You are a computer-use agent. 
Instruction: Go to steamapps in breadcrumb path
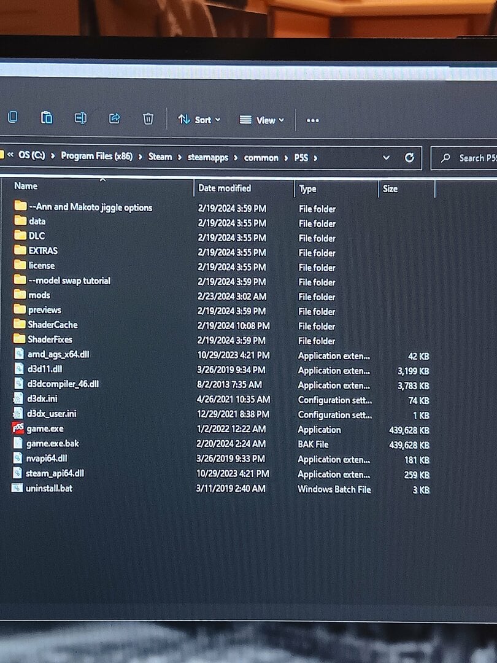click(207, 157)
